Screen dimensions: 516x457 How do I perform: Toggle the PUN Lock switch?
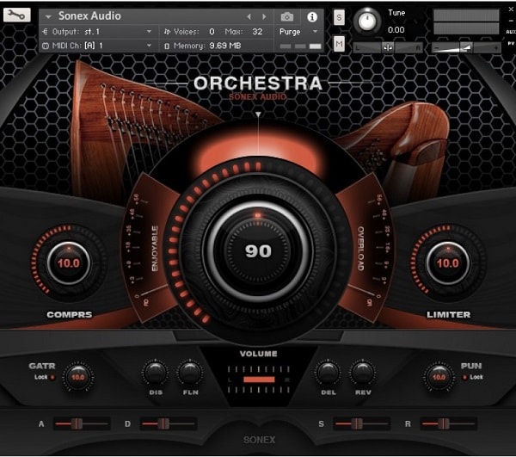[x=464, y=377]
